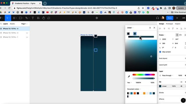Toggle layer visibility eye next to 100%
The height and width of the screenshot is (104, 186).
(x=185, y=75)
